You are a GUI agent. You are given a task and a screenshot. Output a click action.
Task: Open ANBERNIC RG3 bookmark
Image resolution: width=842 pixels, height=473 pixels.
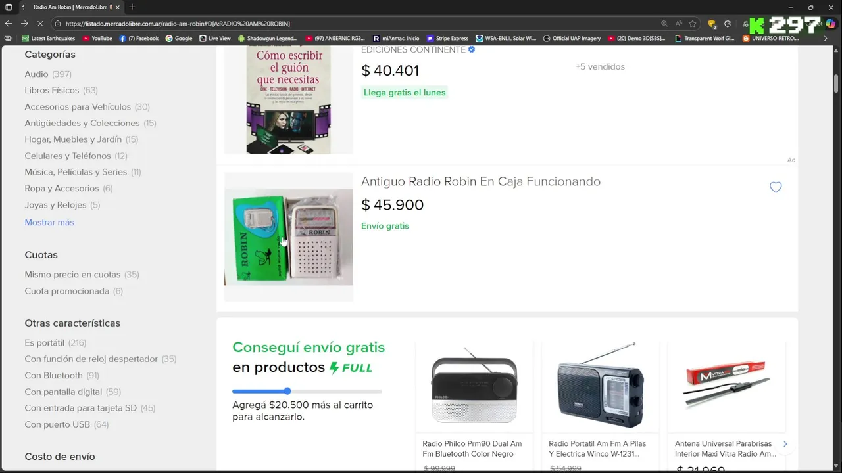335,38
